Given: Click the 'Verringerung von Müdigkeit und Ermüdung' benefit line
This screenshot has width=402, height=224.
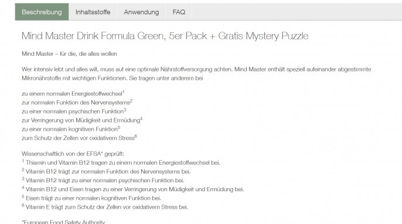Looking at the screenshot, I should 82,120.
